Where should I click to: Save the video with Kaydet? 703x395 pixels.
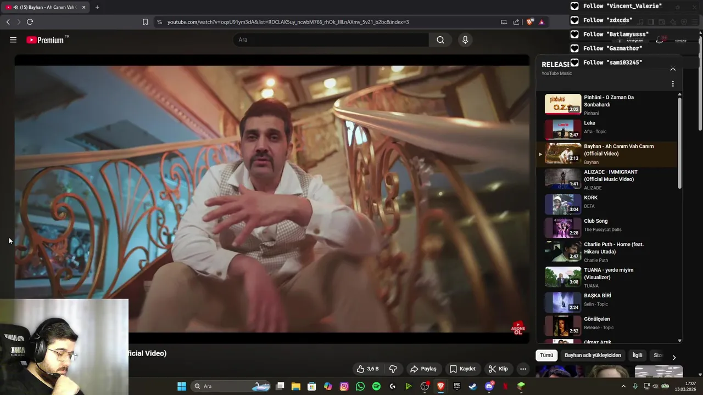point(462,369)
